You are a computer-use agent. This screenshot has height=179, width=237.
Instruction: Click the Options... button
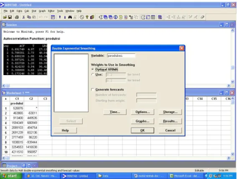(x=143, y=112)
